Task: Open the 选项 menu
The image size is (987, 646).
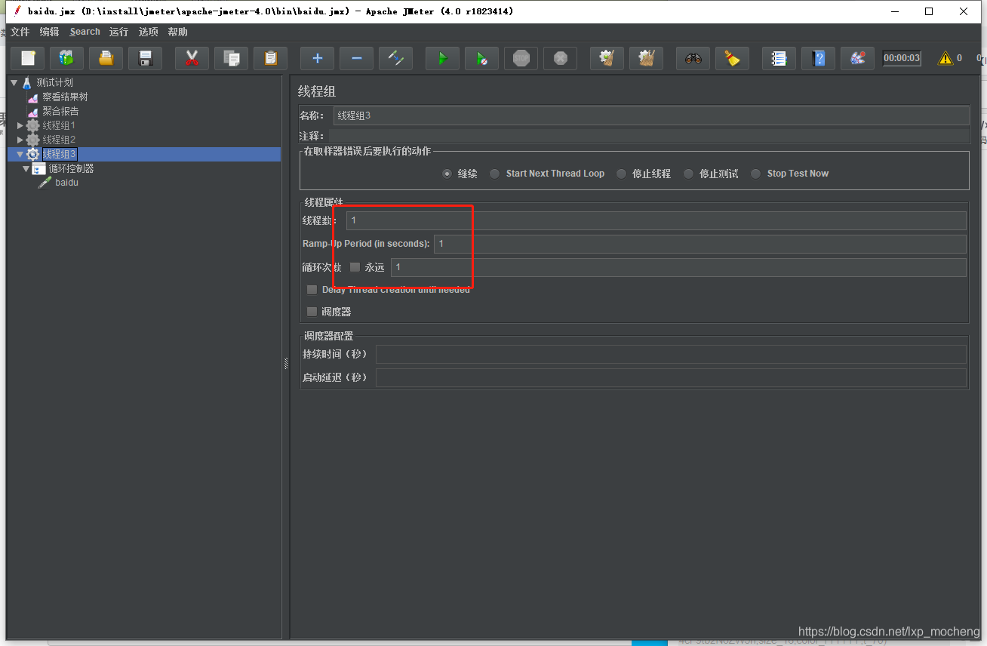Action: (x=149, y=32)
